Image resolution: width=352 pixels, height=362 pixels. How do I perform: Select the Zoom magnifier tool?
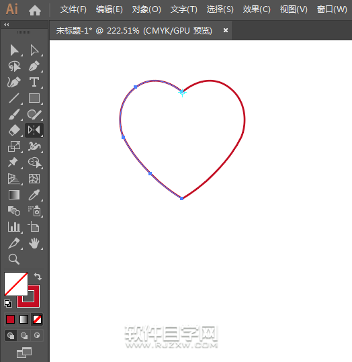tap(14, 259)
